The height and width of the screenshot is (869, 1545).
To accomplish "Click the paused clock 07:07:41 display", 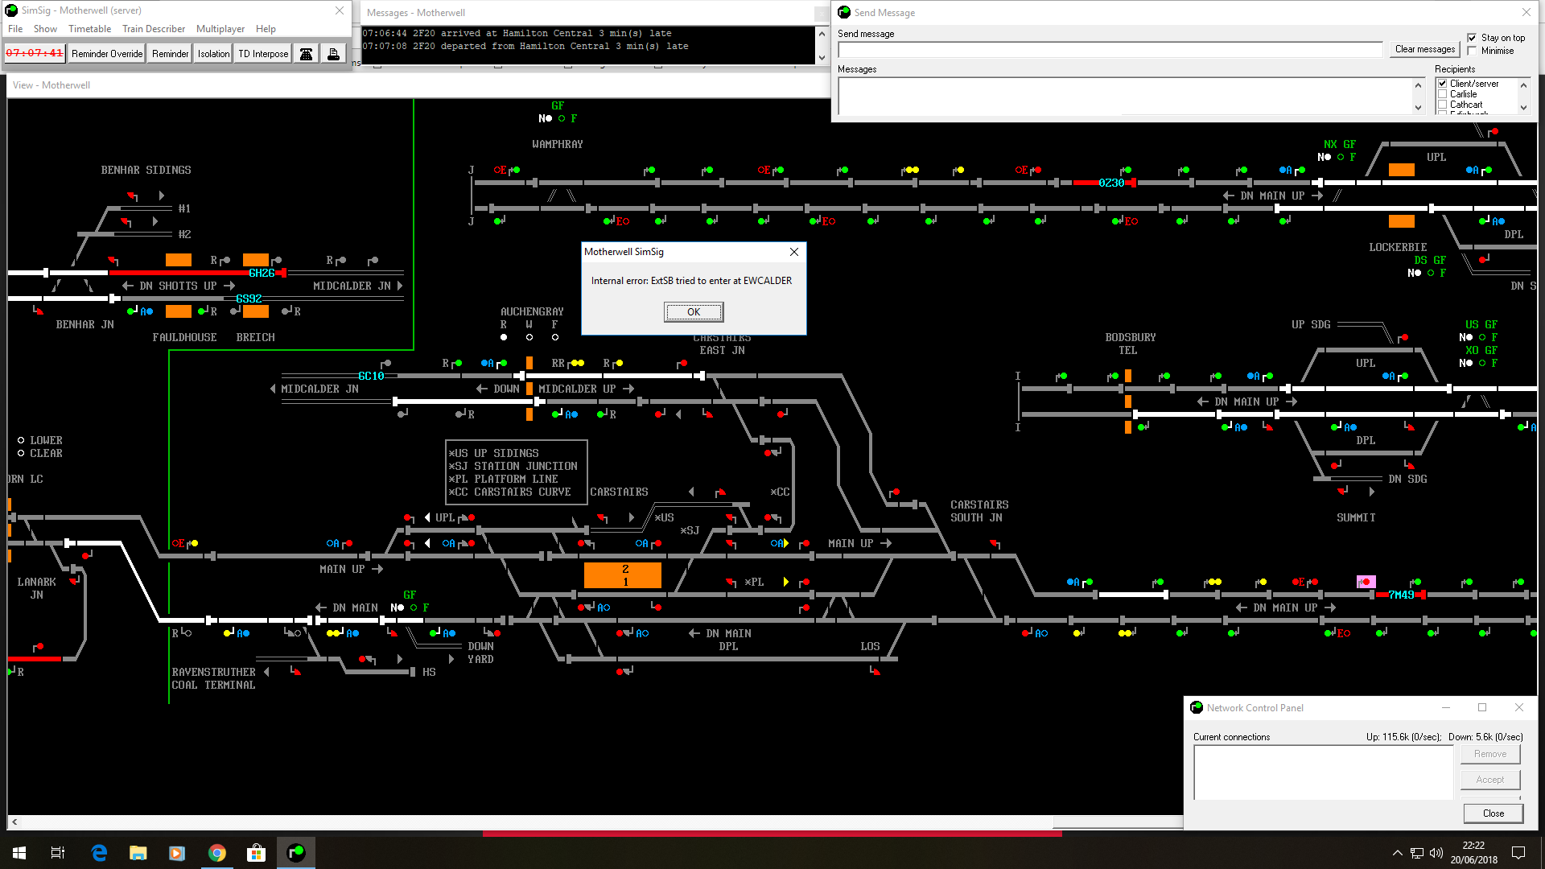I will [35, 54].
